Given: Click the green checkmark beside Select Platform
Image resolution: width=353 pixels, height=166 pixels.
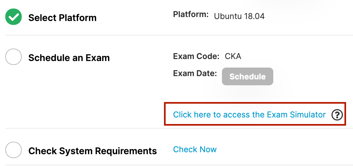Looking at the screenshot, I should pyautogui.click(x=14, y=17).
